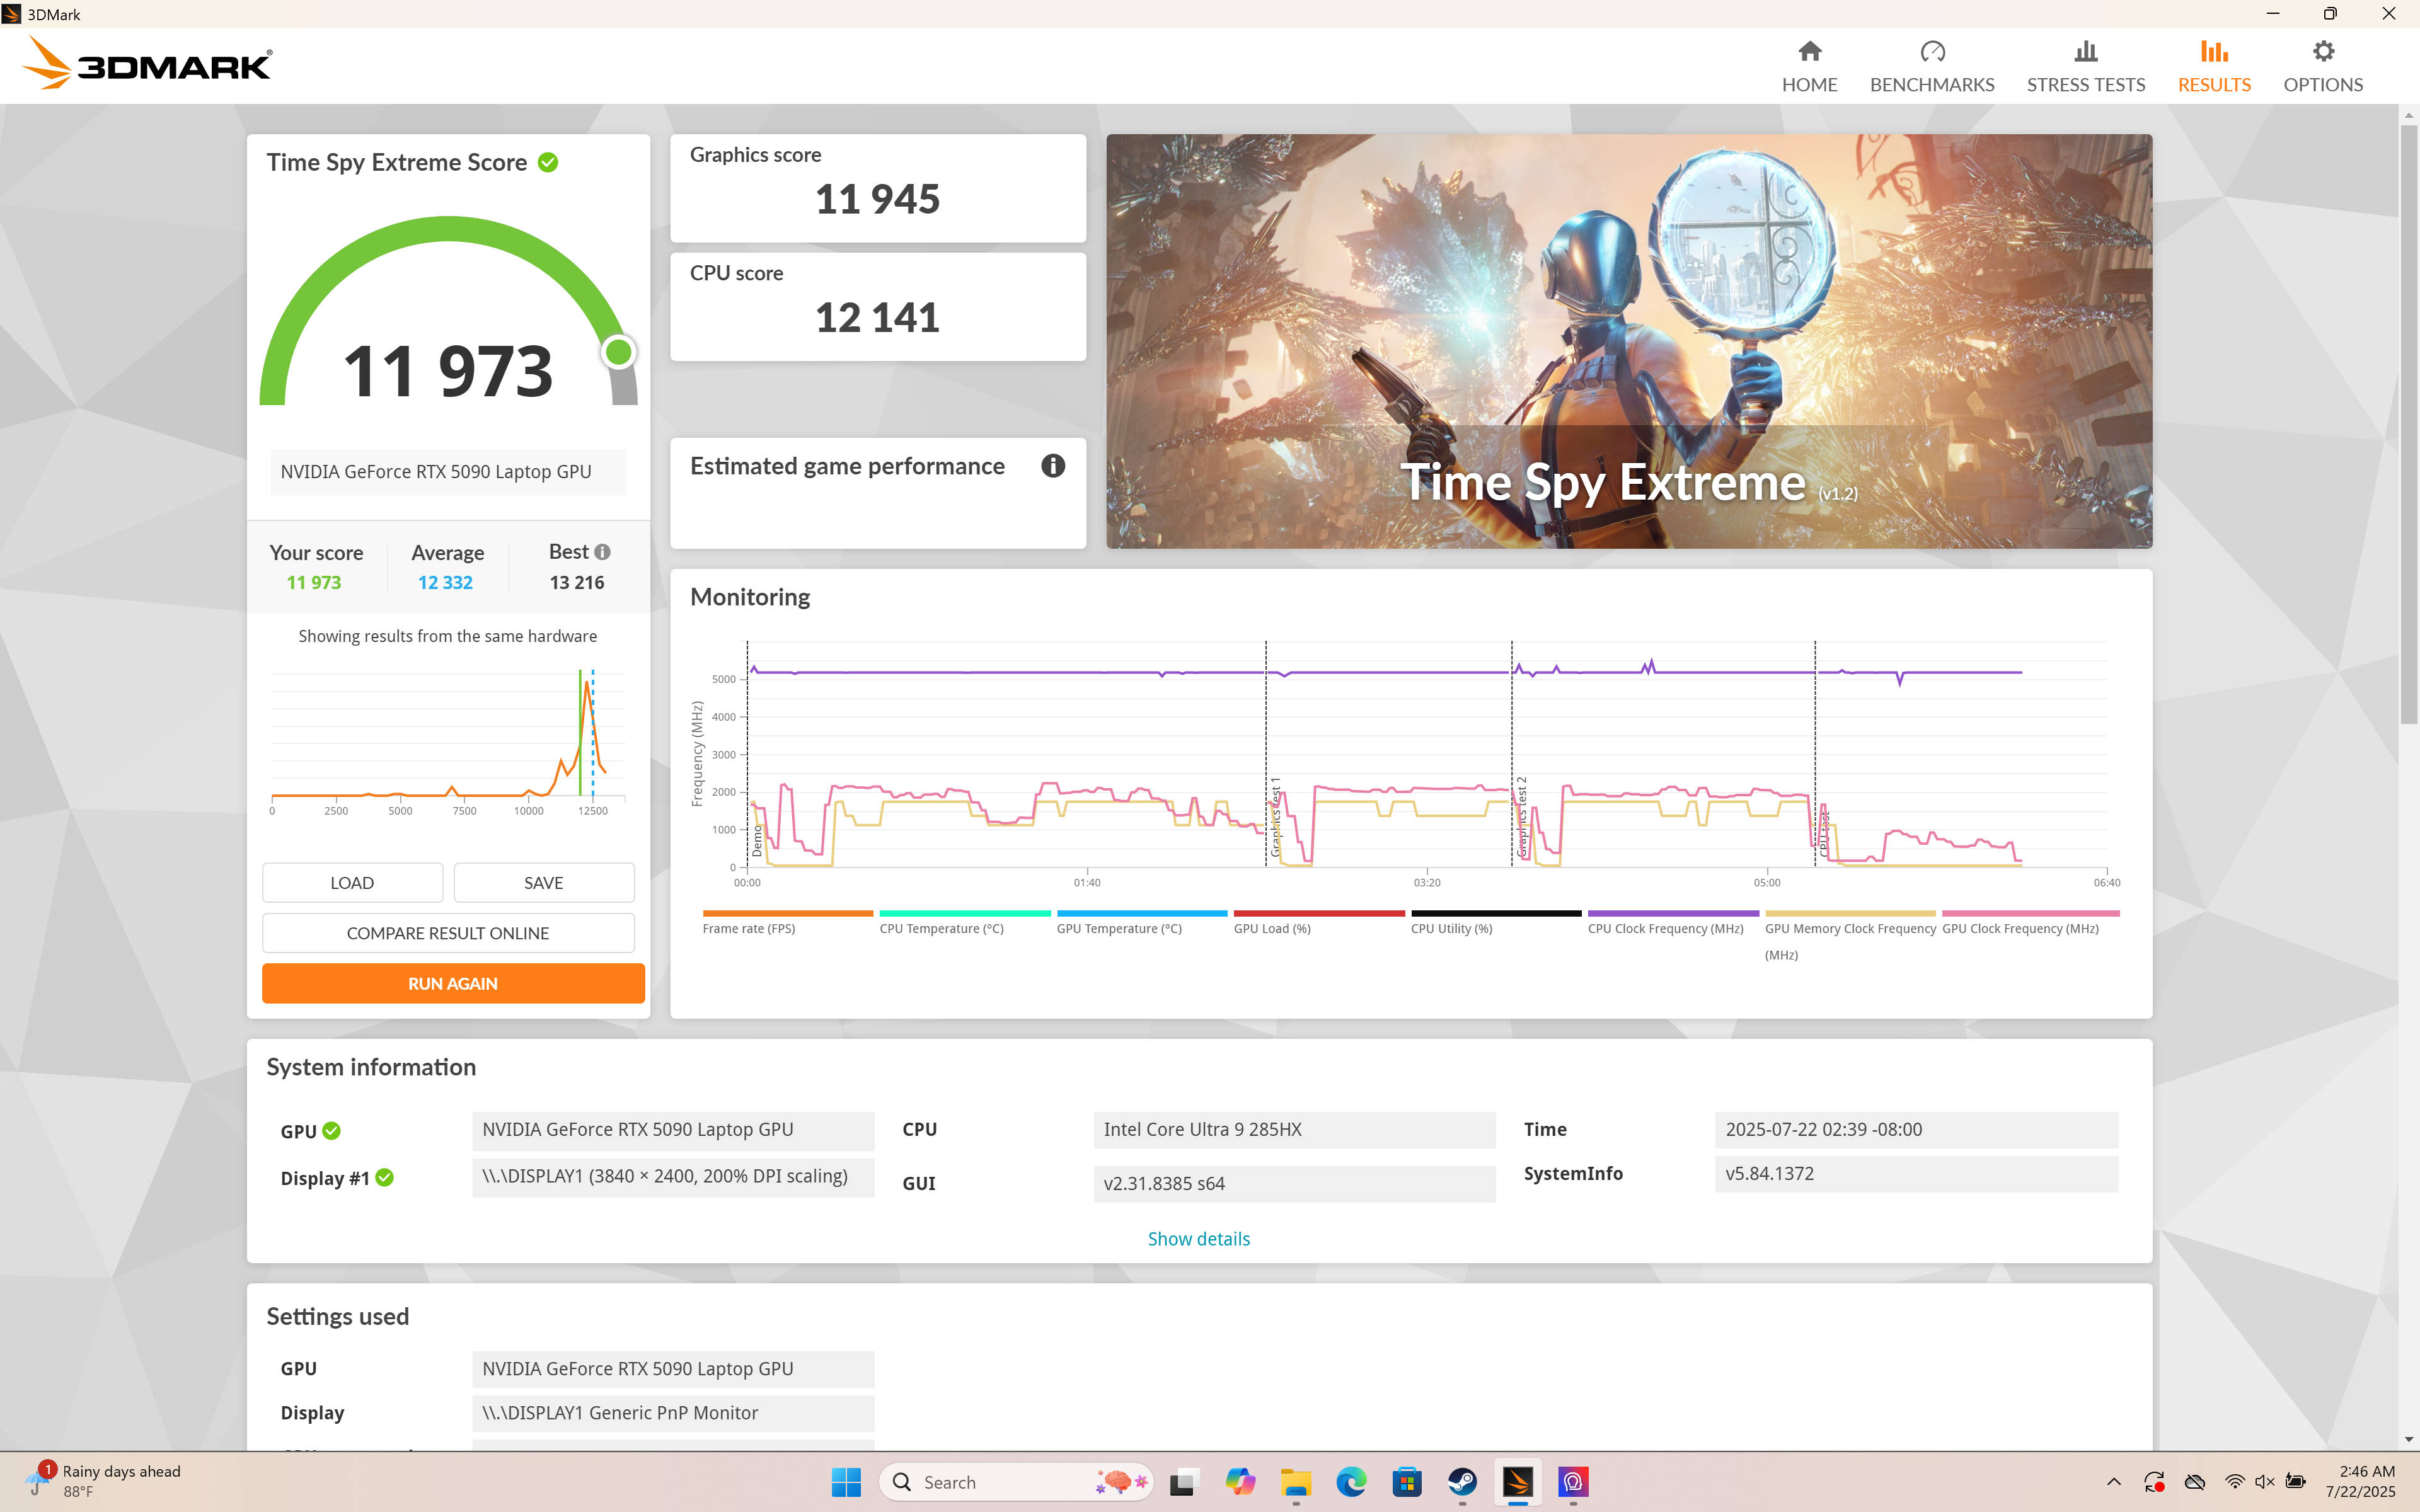Open the OPTIONS tab

pos(2322,66)
